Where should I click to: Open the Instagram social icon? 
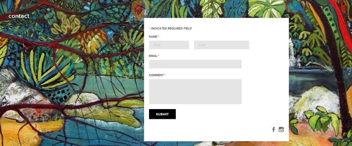click(281, 129)
